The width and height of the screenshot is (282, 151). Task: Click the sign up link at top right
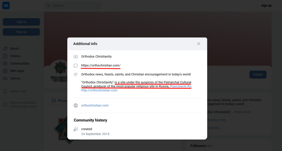click(266, 5)
